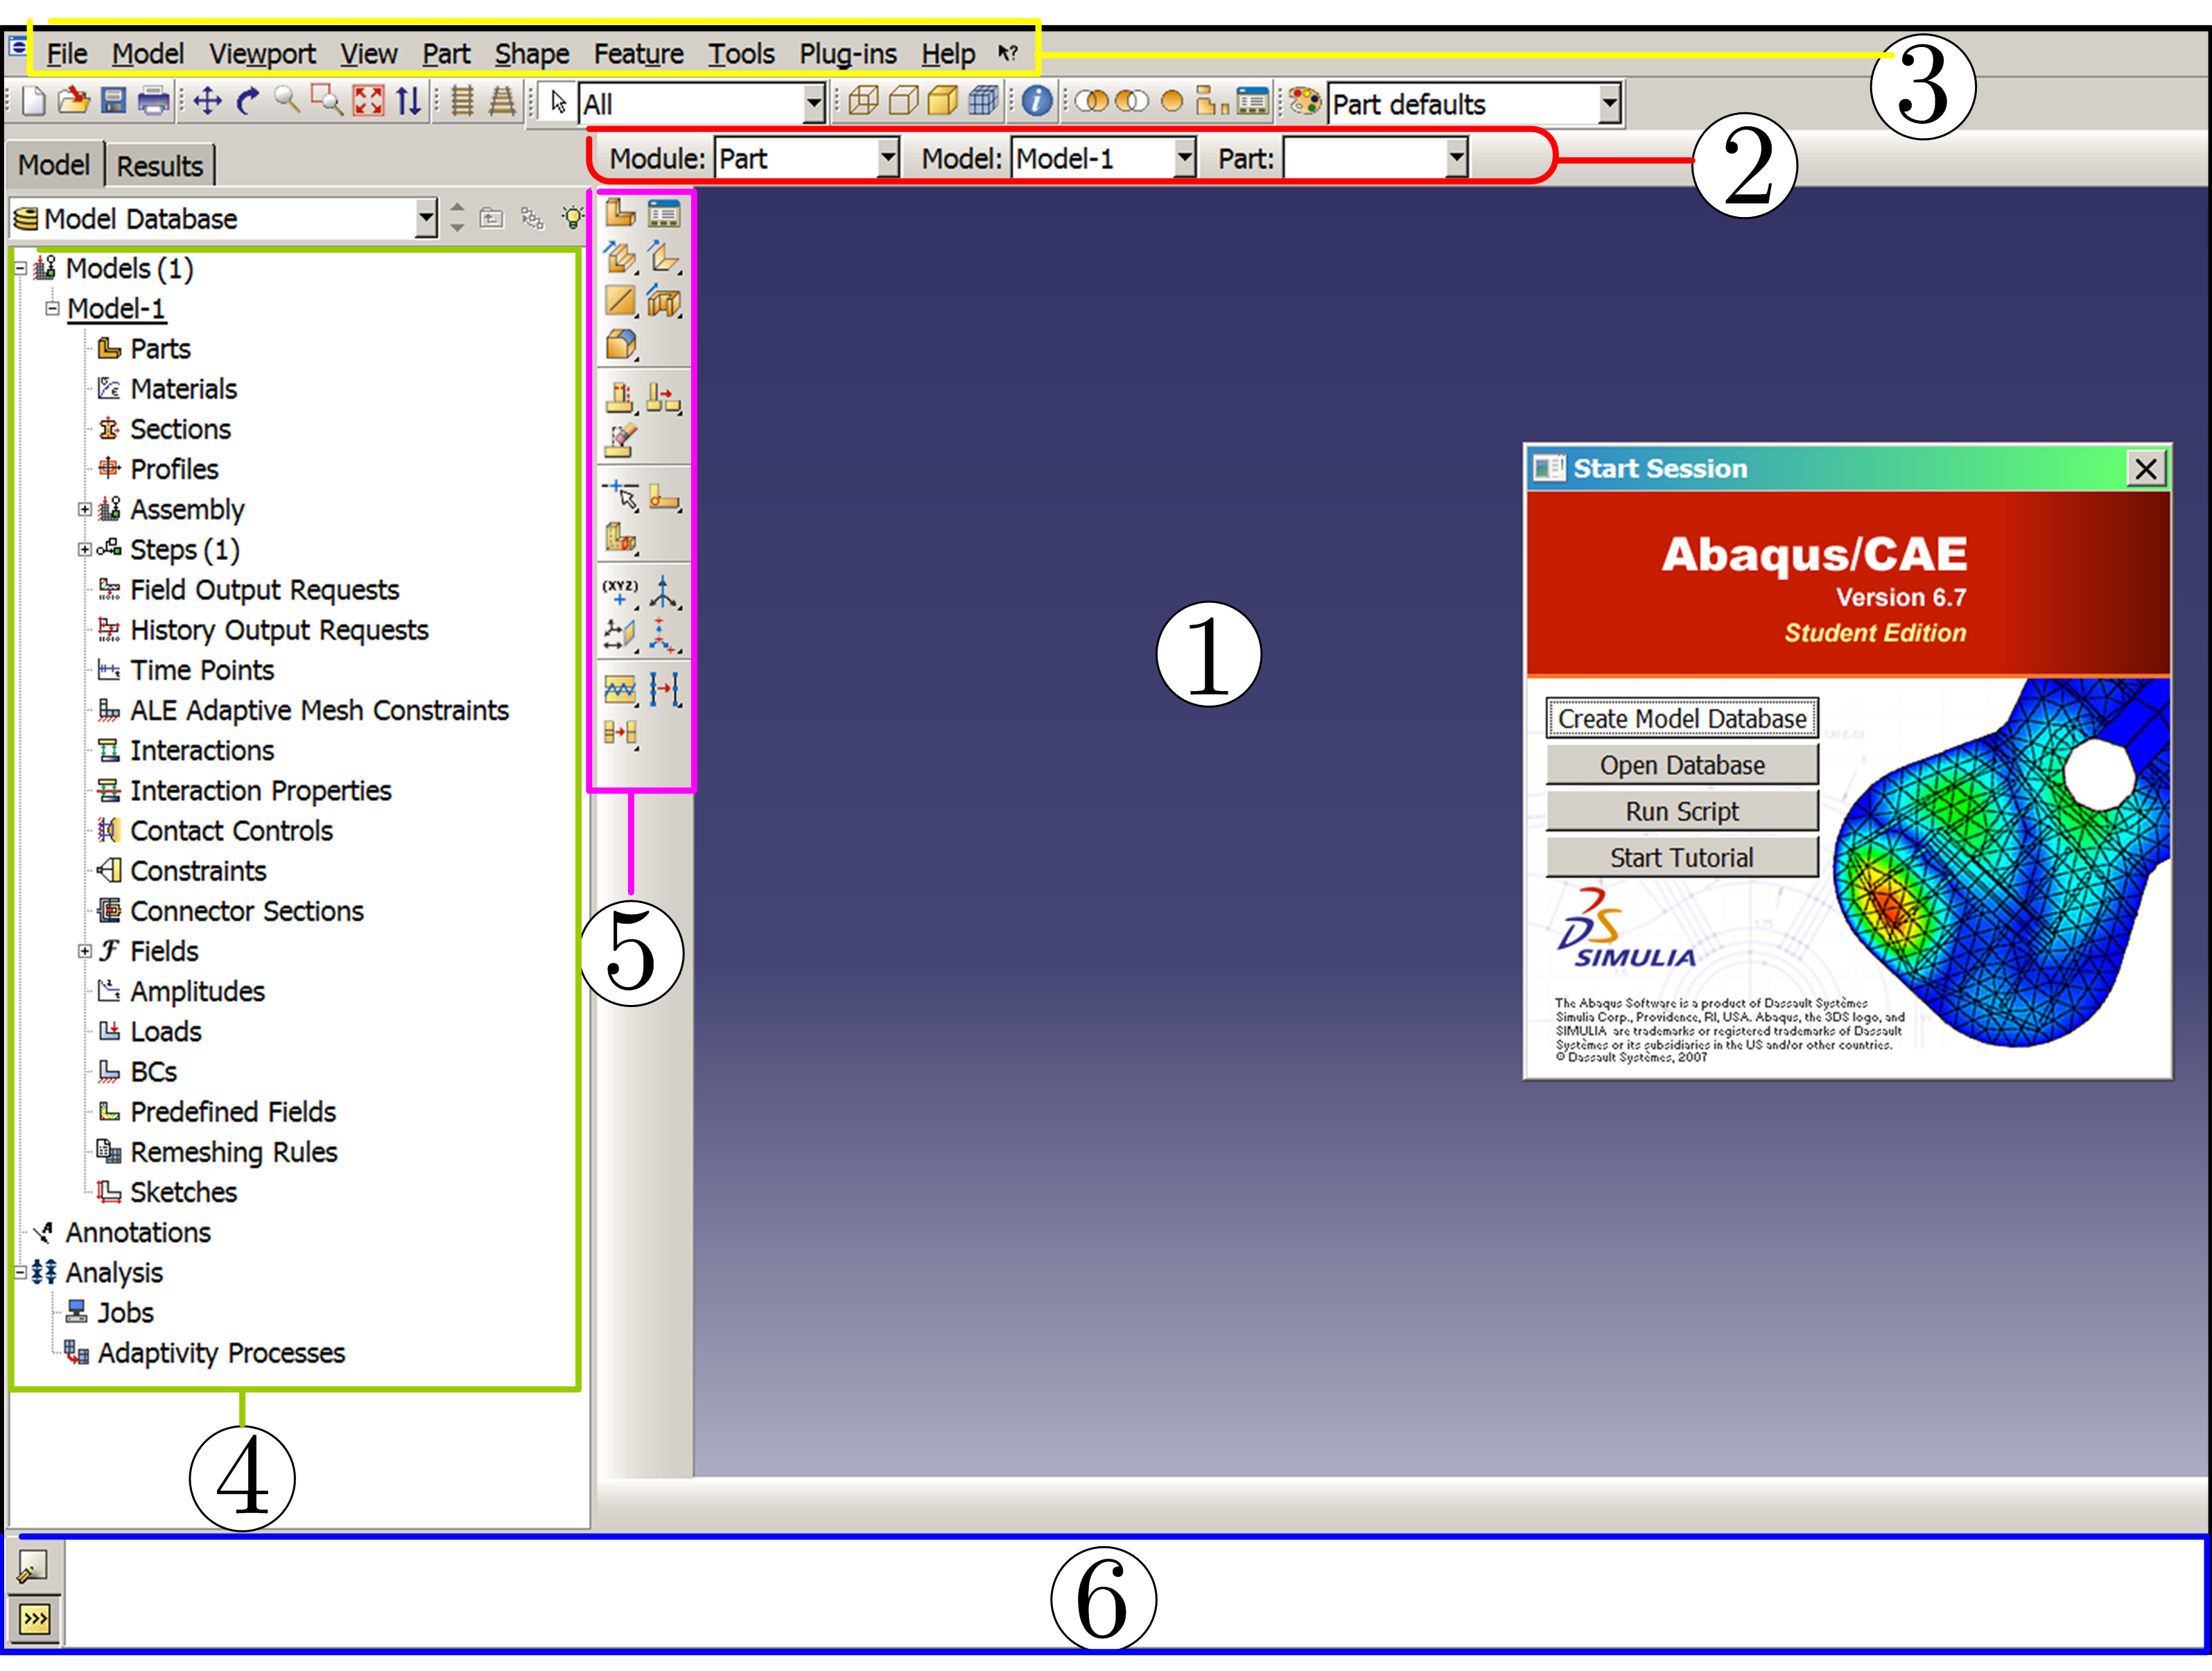Click Open Database button

(1682, 765)
